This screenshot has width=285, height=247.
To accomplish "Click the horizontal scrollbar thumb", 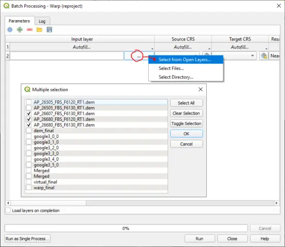I will click(48, 203).
